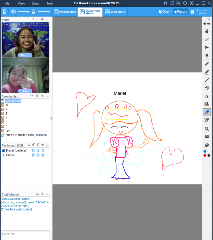Pick the checkmark stamp tool
This screenshot has width=213, height=240.
coord(207,39)
